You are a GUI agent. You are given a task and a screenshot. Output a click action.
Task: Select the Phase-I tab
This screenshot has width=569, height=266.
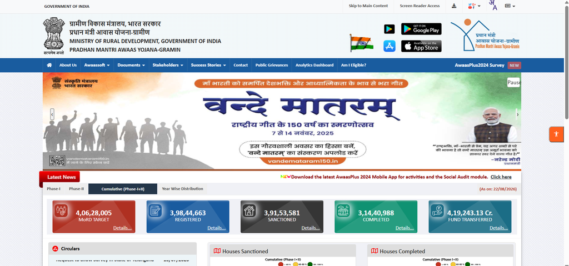point(54,189)
